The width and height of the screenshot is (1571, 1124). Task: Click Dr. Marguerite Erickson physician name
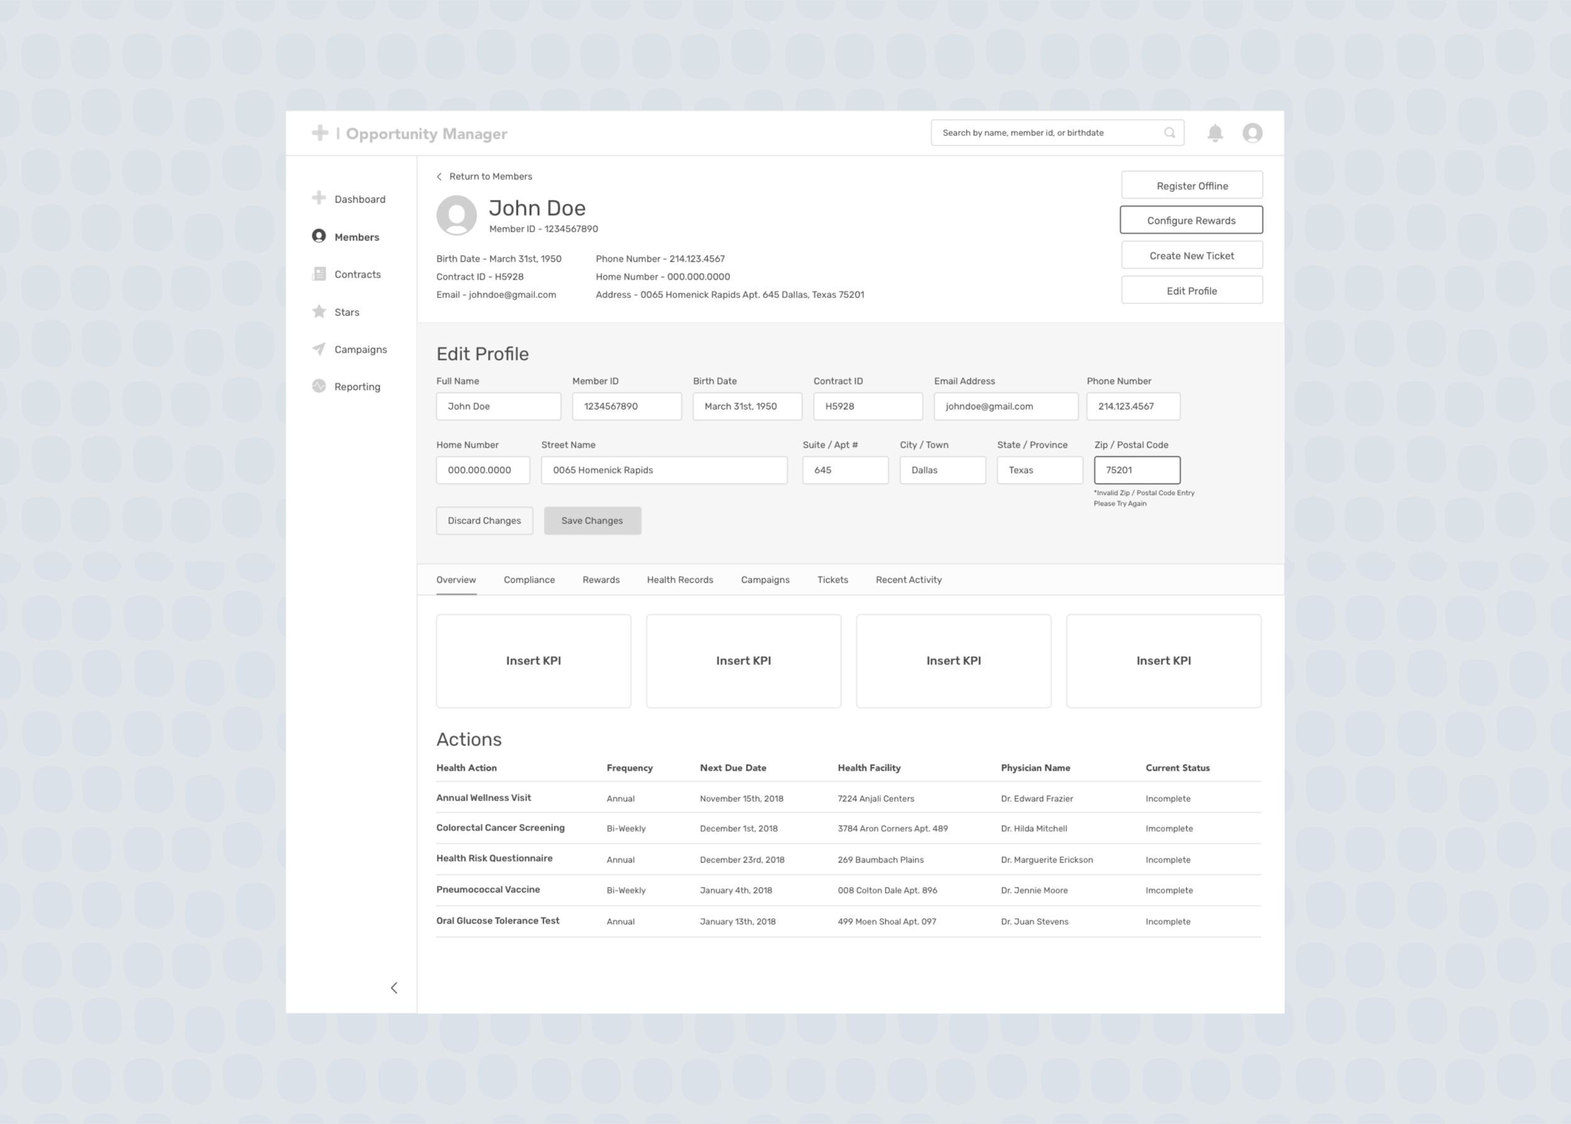coord(1047,859)
